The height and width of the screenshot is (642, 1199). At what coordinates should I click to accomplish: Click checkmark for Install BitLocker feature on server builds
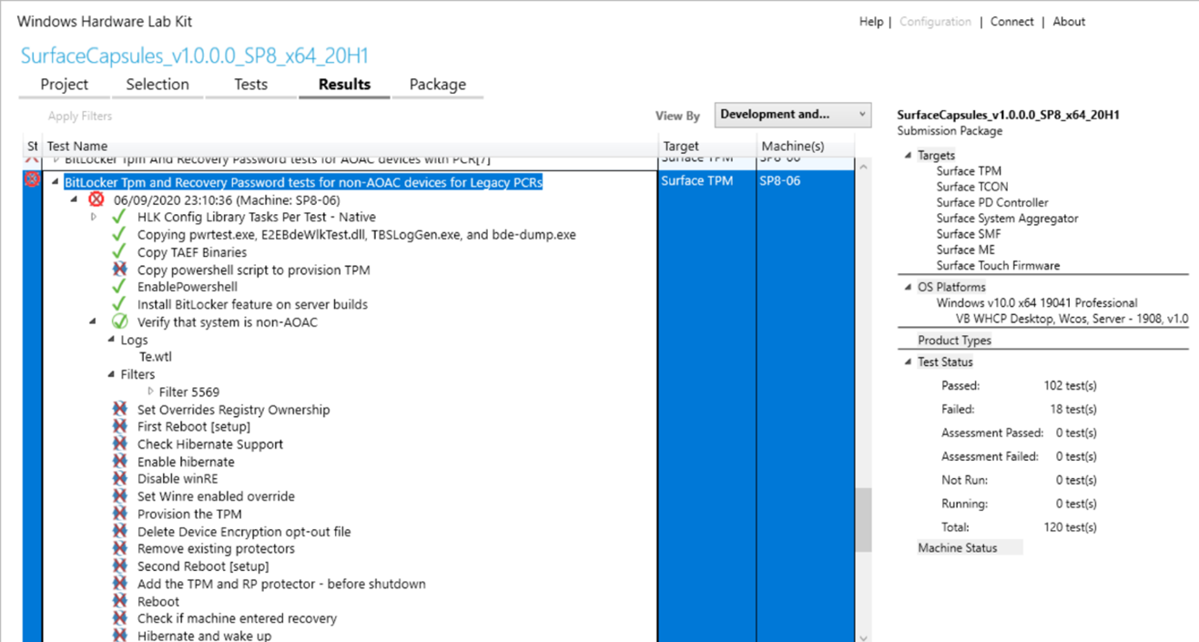(x=118, y=304)
